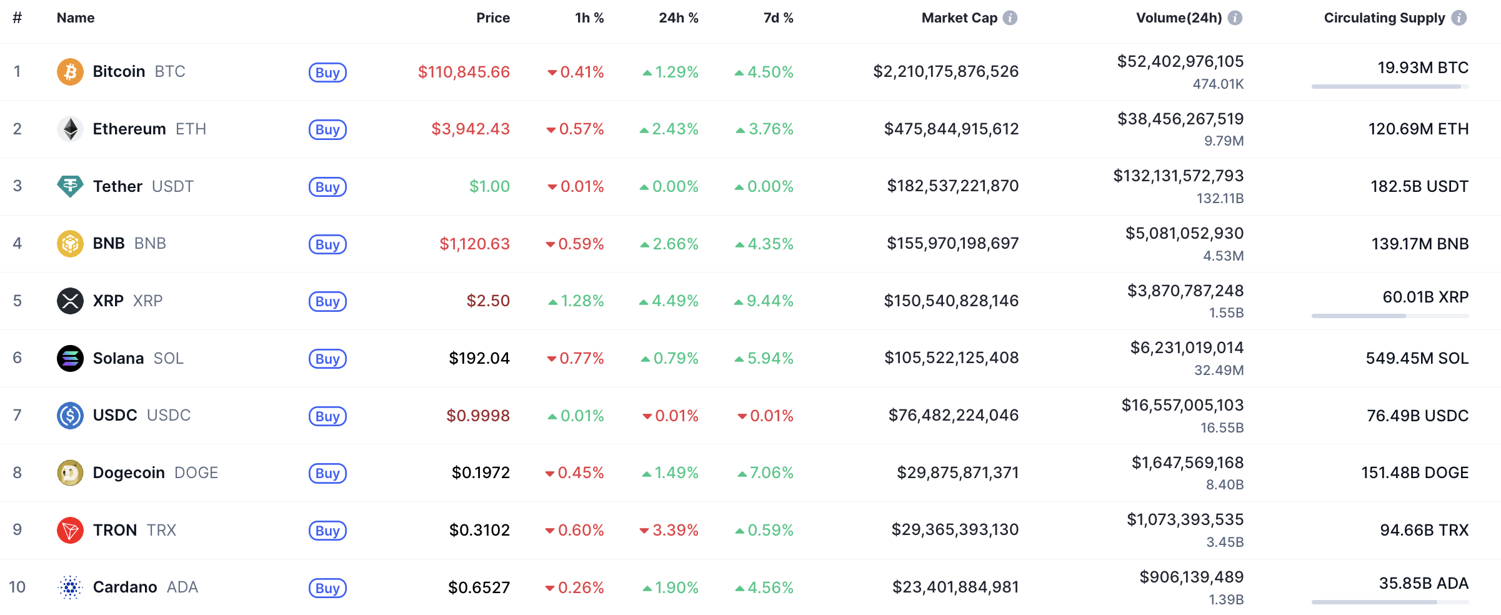The image size is (1501, 615).
Task: Click the Cardano logo icon
Action: pos(70,587)
